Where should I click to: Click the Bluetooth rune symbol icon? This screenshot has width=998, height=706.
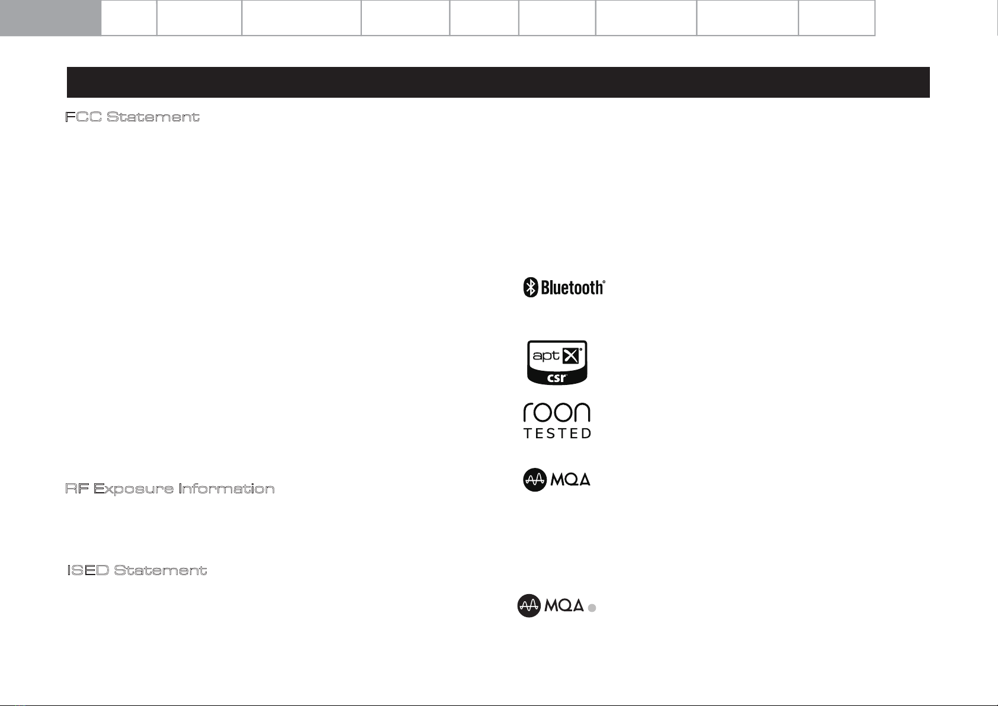(x=531, y=288)
